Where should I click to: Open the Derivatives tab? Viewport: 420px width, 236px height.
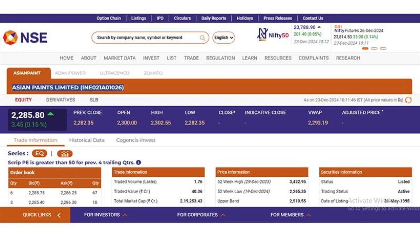pyautogui.click(x=61, y=100)
